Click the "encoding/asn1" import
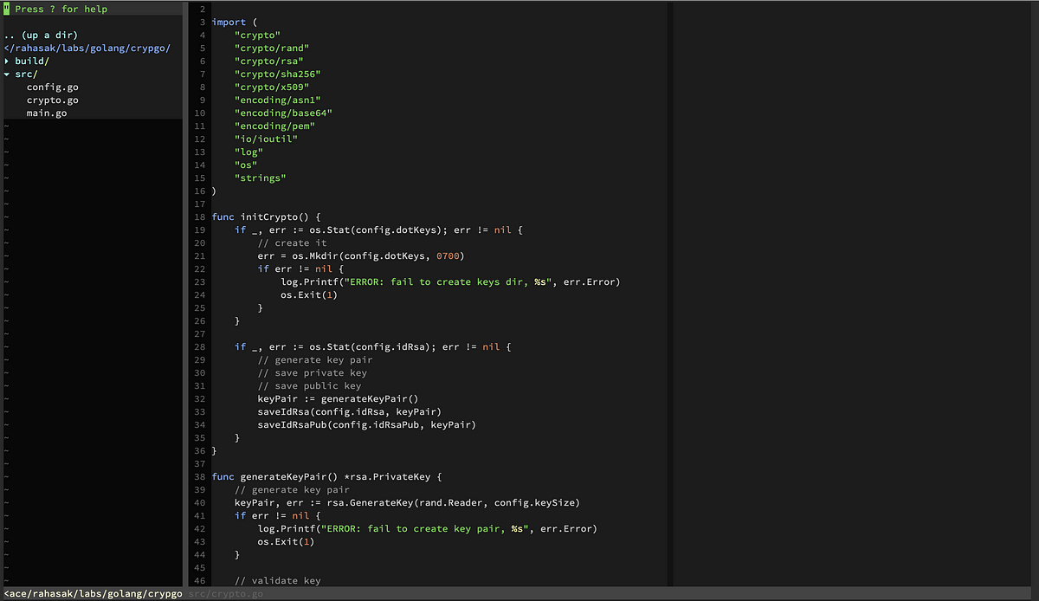Viewport: 1039px width, 601px height. pyautogui.click(x=278, y=100)
